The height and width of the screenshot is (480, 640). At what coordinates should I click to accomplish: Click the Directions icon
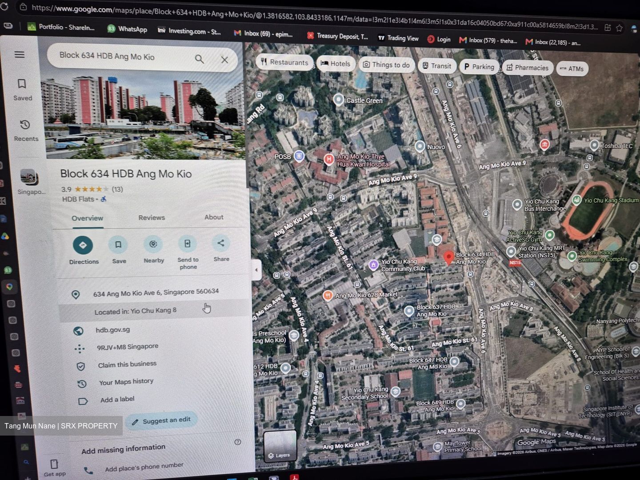point(83,245)
